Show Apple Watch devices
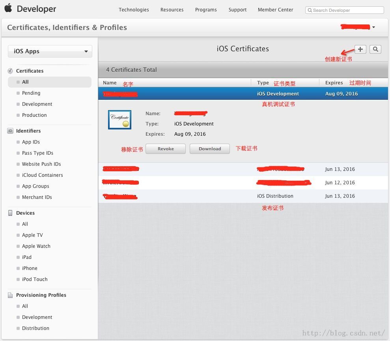Image resolution: width=390 pixels, height=341 pixels. [x=36, y=246]
